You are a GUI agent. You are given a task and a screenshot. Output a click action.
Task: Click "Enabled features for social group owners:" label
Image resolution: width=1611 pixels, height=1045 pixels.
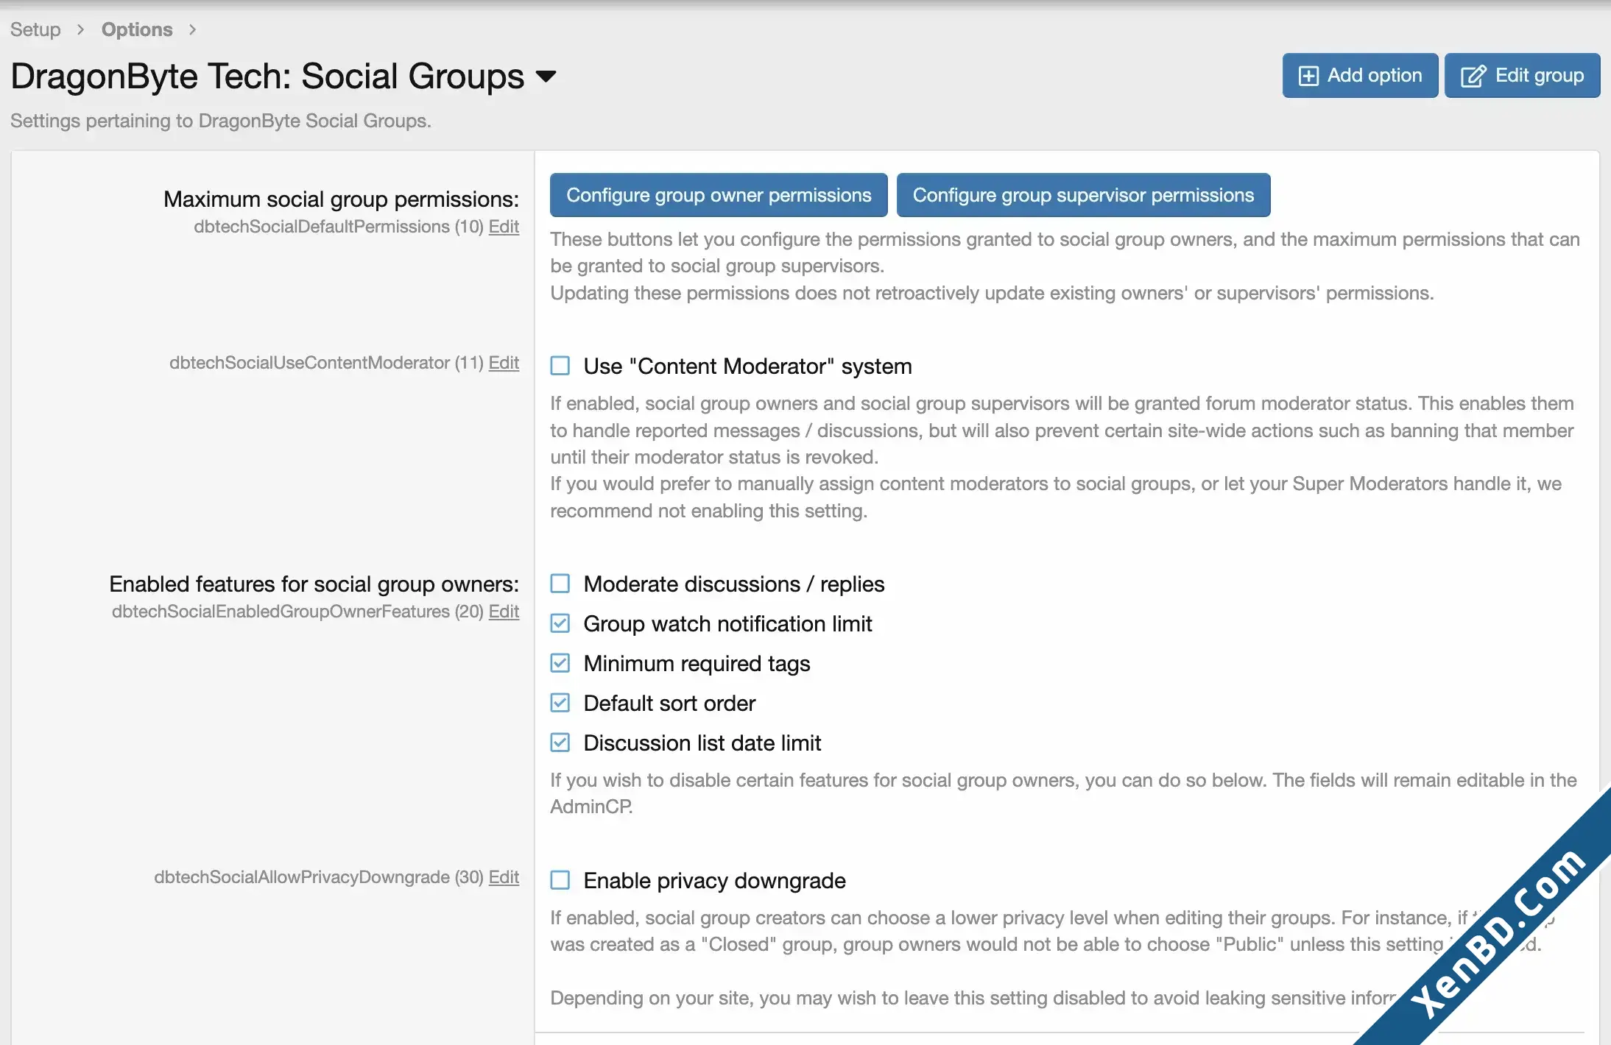click(x=314, y=584)
